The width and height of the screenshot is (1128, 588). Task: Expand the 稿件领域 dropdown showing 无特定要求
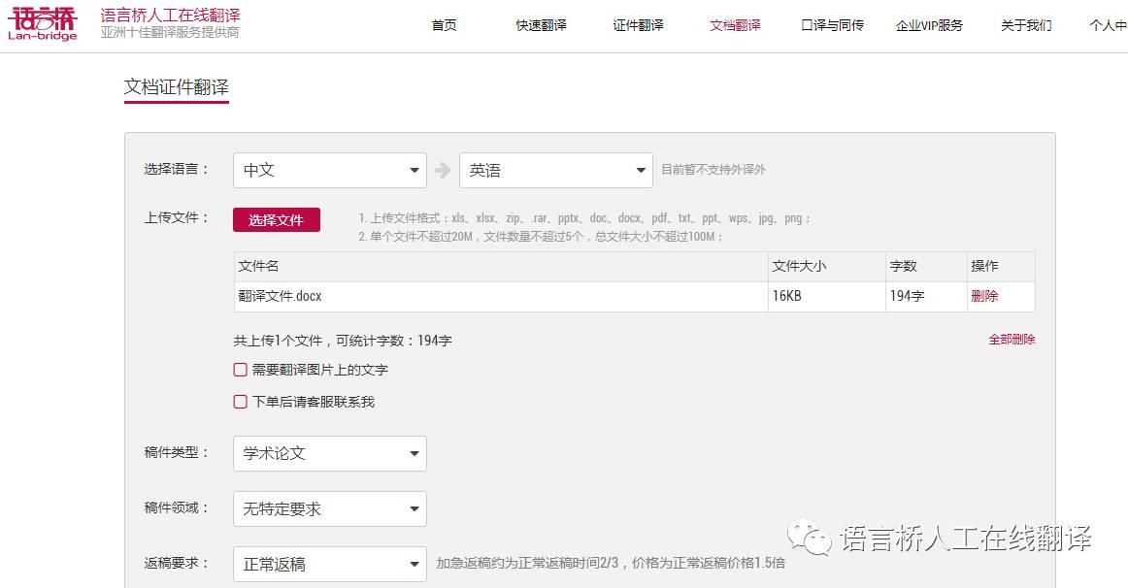coord(328,508)
